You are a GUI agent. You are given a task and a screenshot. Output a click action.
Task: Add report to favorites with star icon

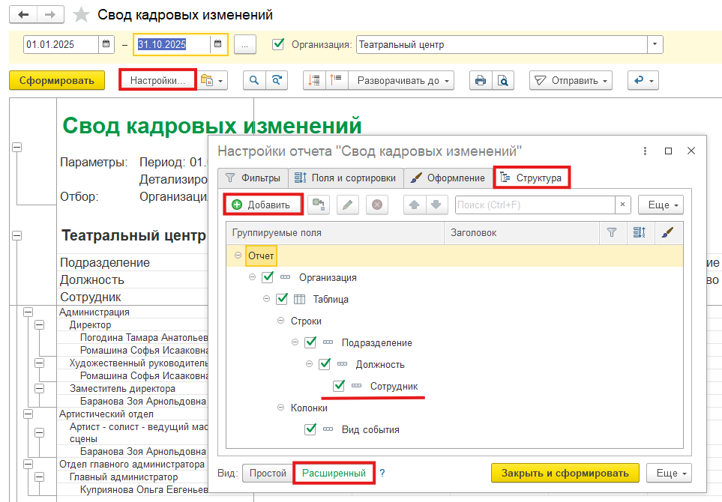[x=81, y=15]
